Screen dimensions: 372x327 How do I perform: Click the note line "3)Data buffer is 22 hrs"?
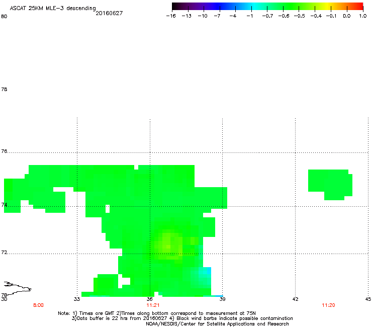(182, 318)
